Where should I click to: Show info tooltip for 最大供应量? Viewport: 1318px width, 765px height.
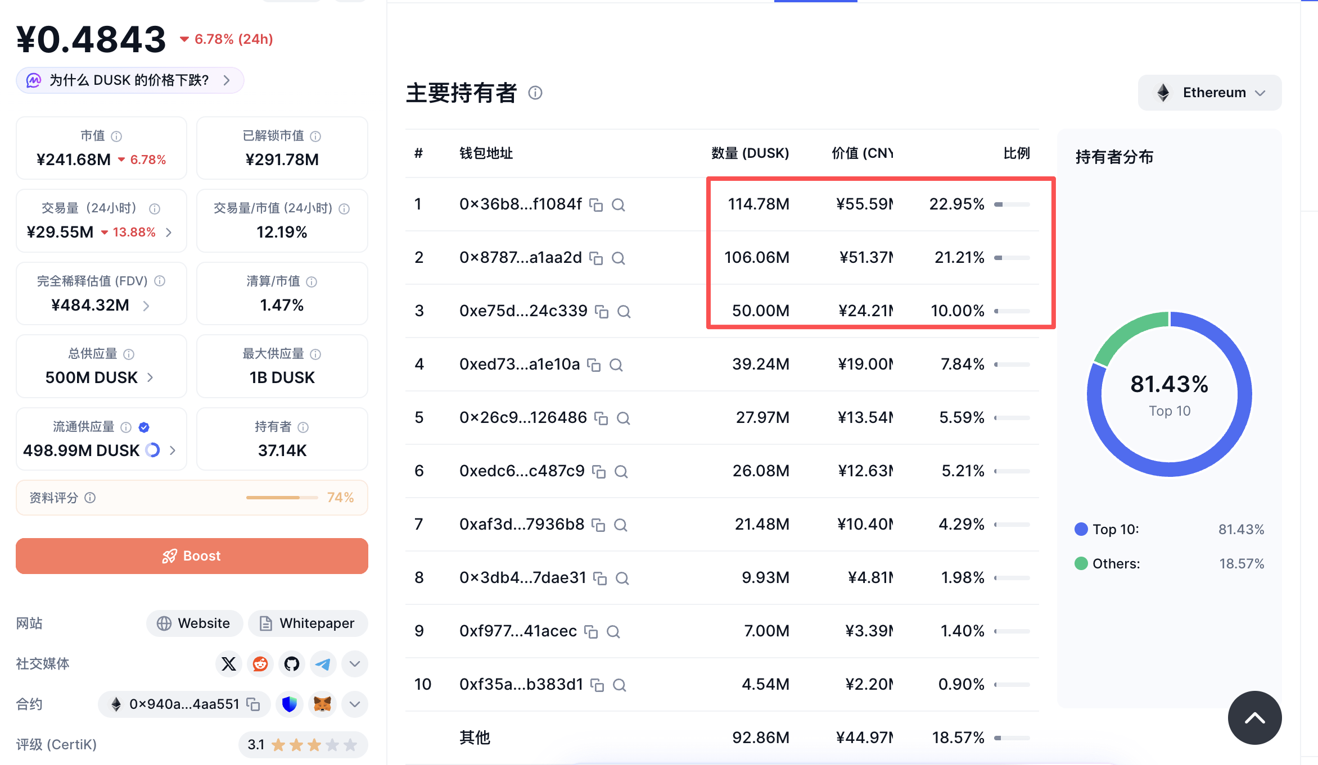[x=315, y=354]
